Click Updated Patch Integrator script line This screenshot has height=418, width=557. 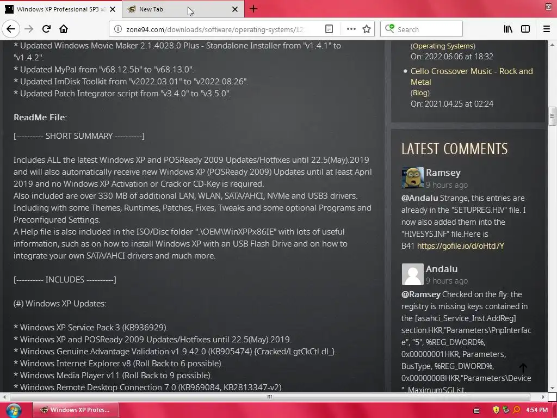click(x=122, y=94)
